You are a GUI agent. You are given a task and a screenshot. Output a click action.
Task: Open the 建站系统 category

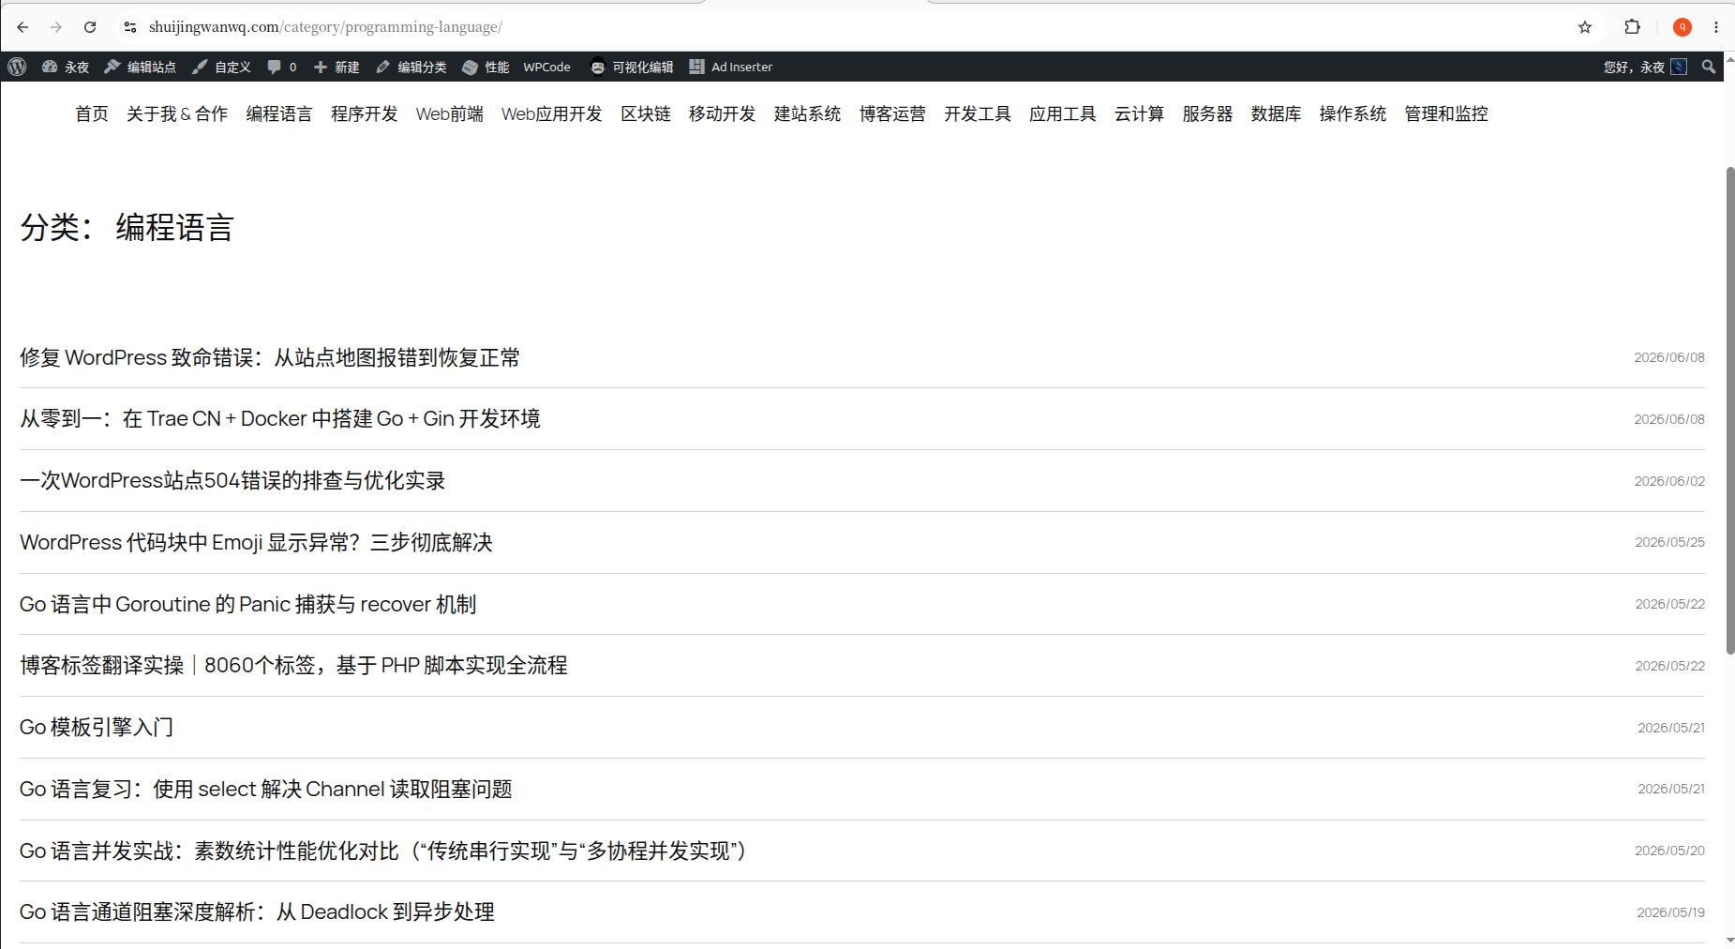pyautogui.click(x=808, y=113)
